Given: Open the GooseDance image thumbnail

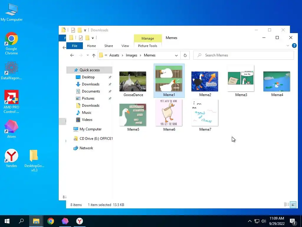Looking at the screenshot, I should (133, 82).
